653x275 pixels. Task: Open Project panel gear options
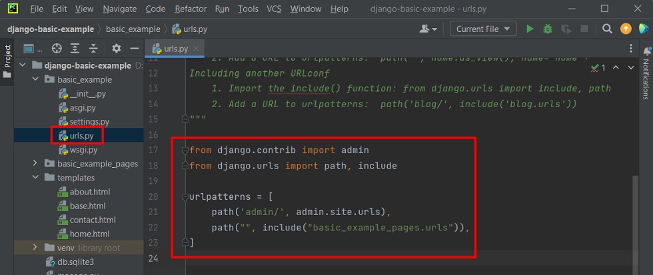pos(117,49)
